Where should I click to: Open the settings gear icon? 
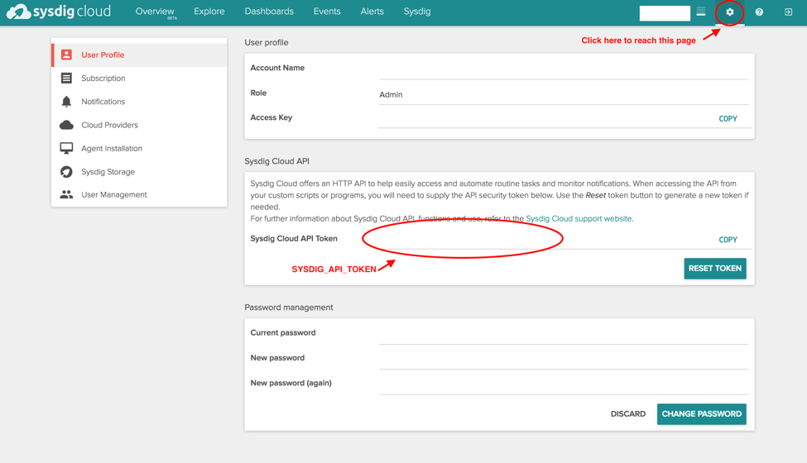(730, 12)
